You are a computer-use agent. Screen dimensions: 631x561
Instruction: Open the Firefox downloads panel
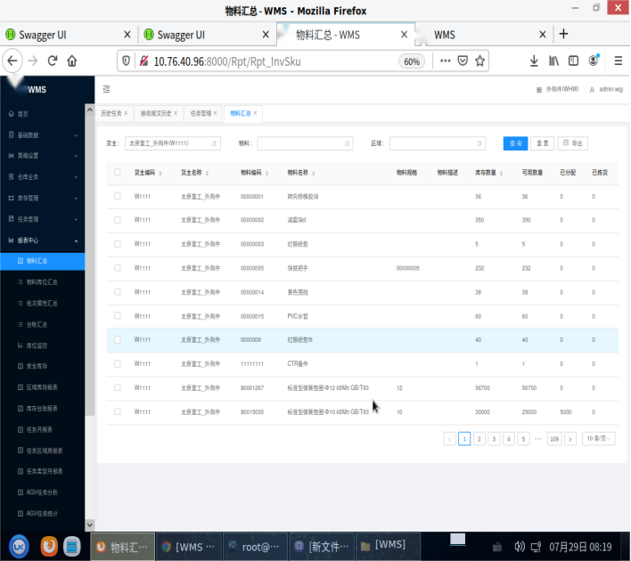tap(534, 61)
